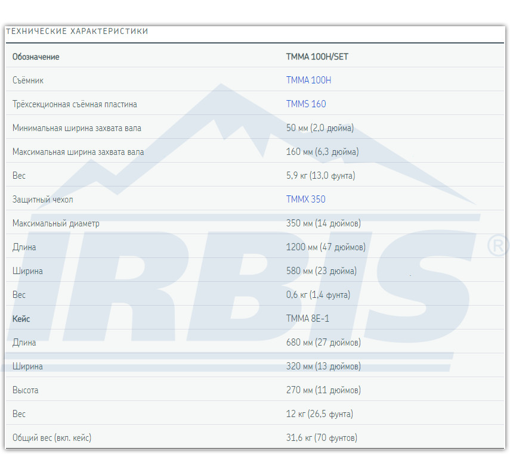Select the Ширина label beside 580 мм
Image resolution: width=510 pixels, height=454 pixels.
point(27,271)
